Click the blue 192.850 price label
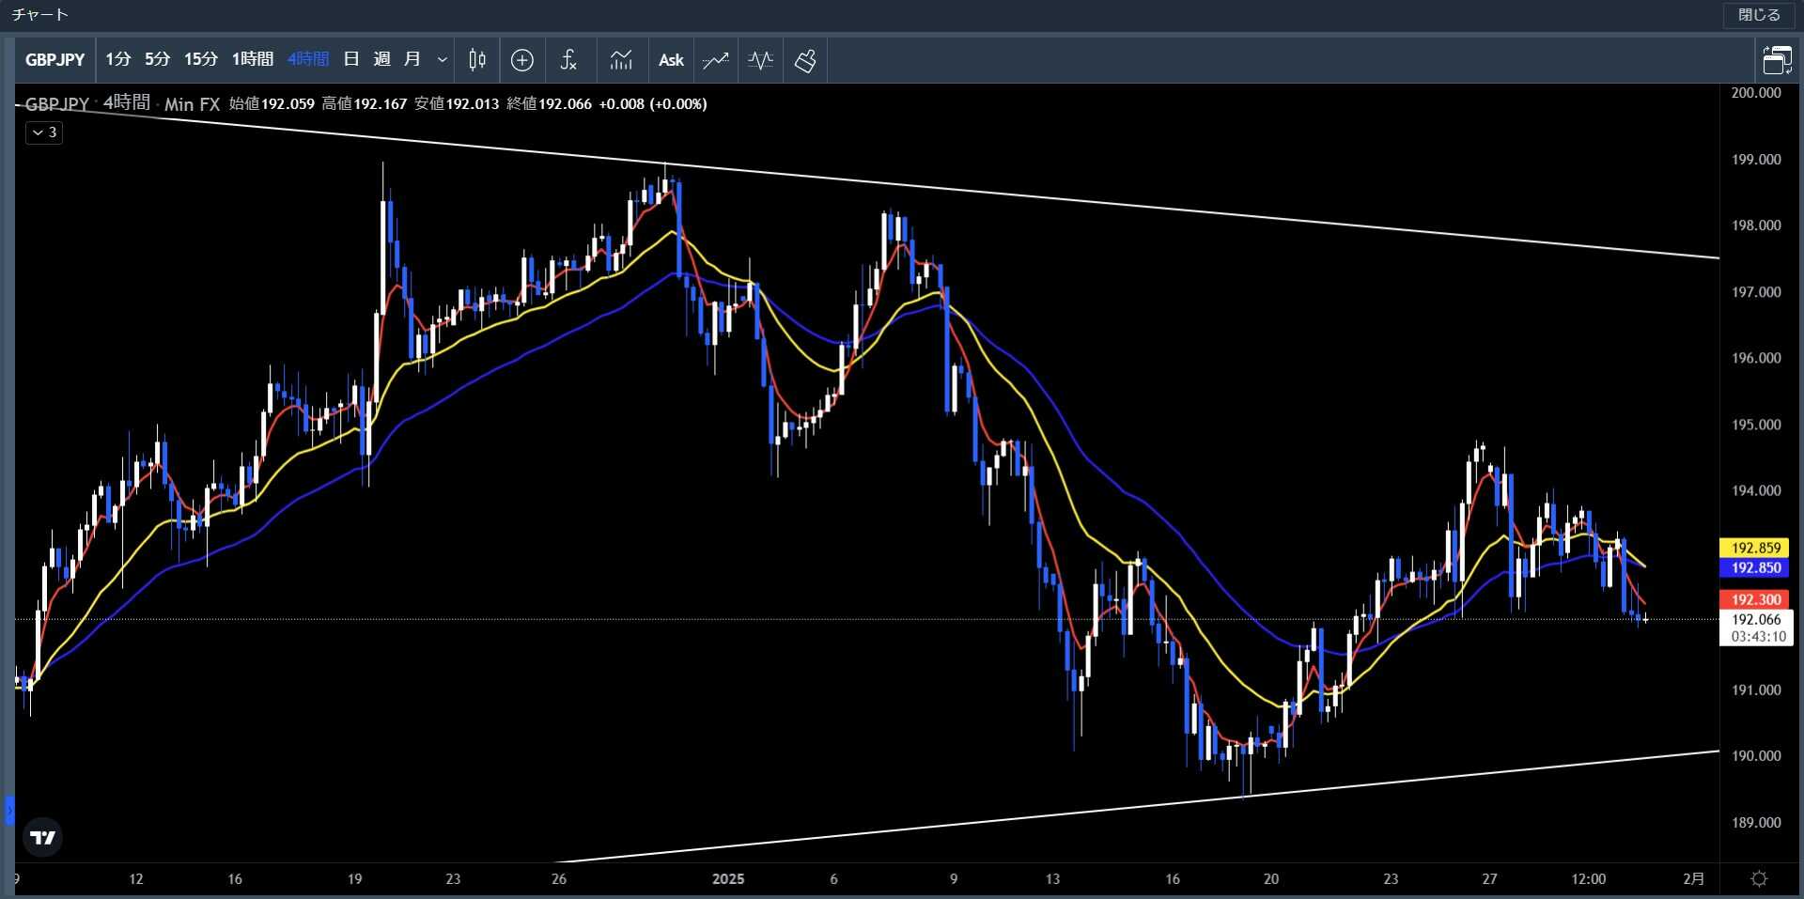Image resolution: width=1804 pixels, height=899 pixels. coord(1756,567)
